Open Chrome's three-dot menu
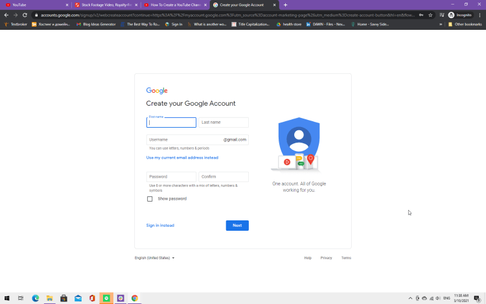Viewport: 486px width, 304px height. click(480, 15)
